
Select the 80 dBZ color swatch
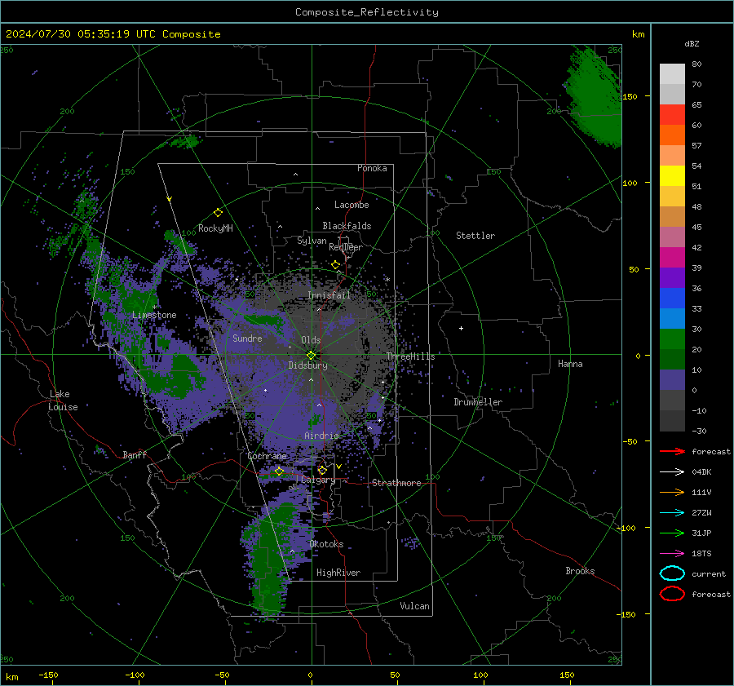coord(672,74)
